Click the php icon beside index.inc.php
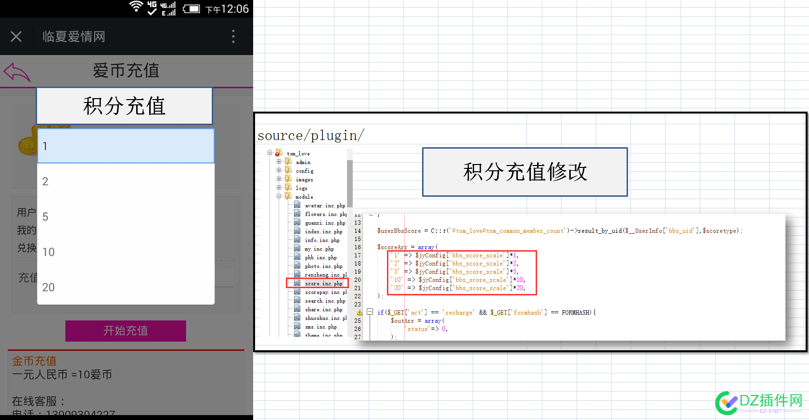Viewport: 809px width, 420px height. tap(297, 231)
